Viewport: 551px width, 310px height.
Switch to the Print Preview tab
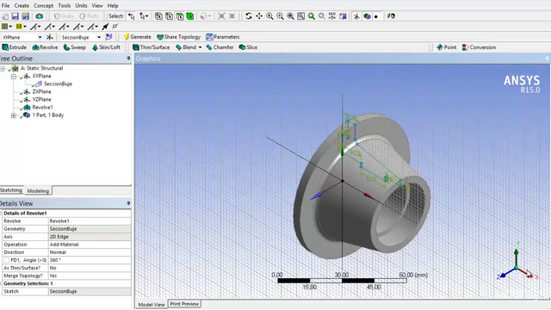[x=184, y=304]
